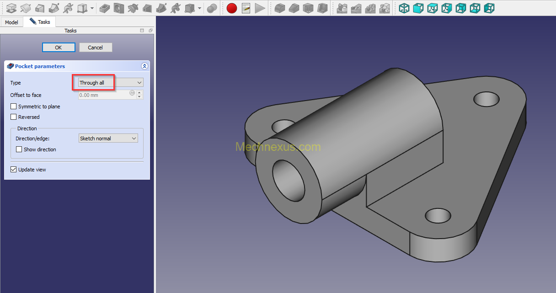The width and height of the screenshot is (556, 293).
Task: Select the Draft tool
Action: [x=308, y=8]
